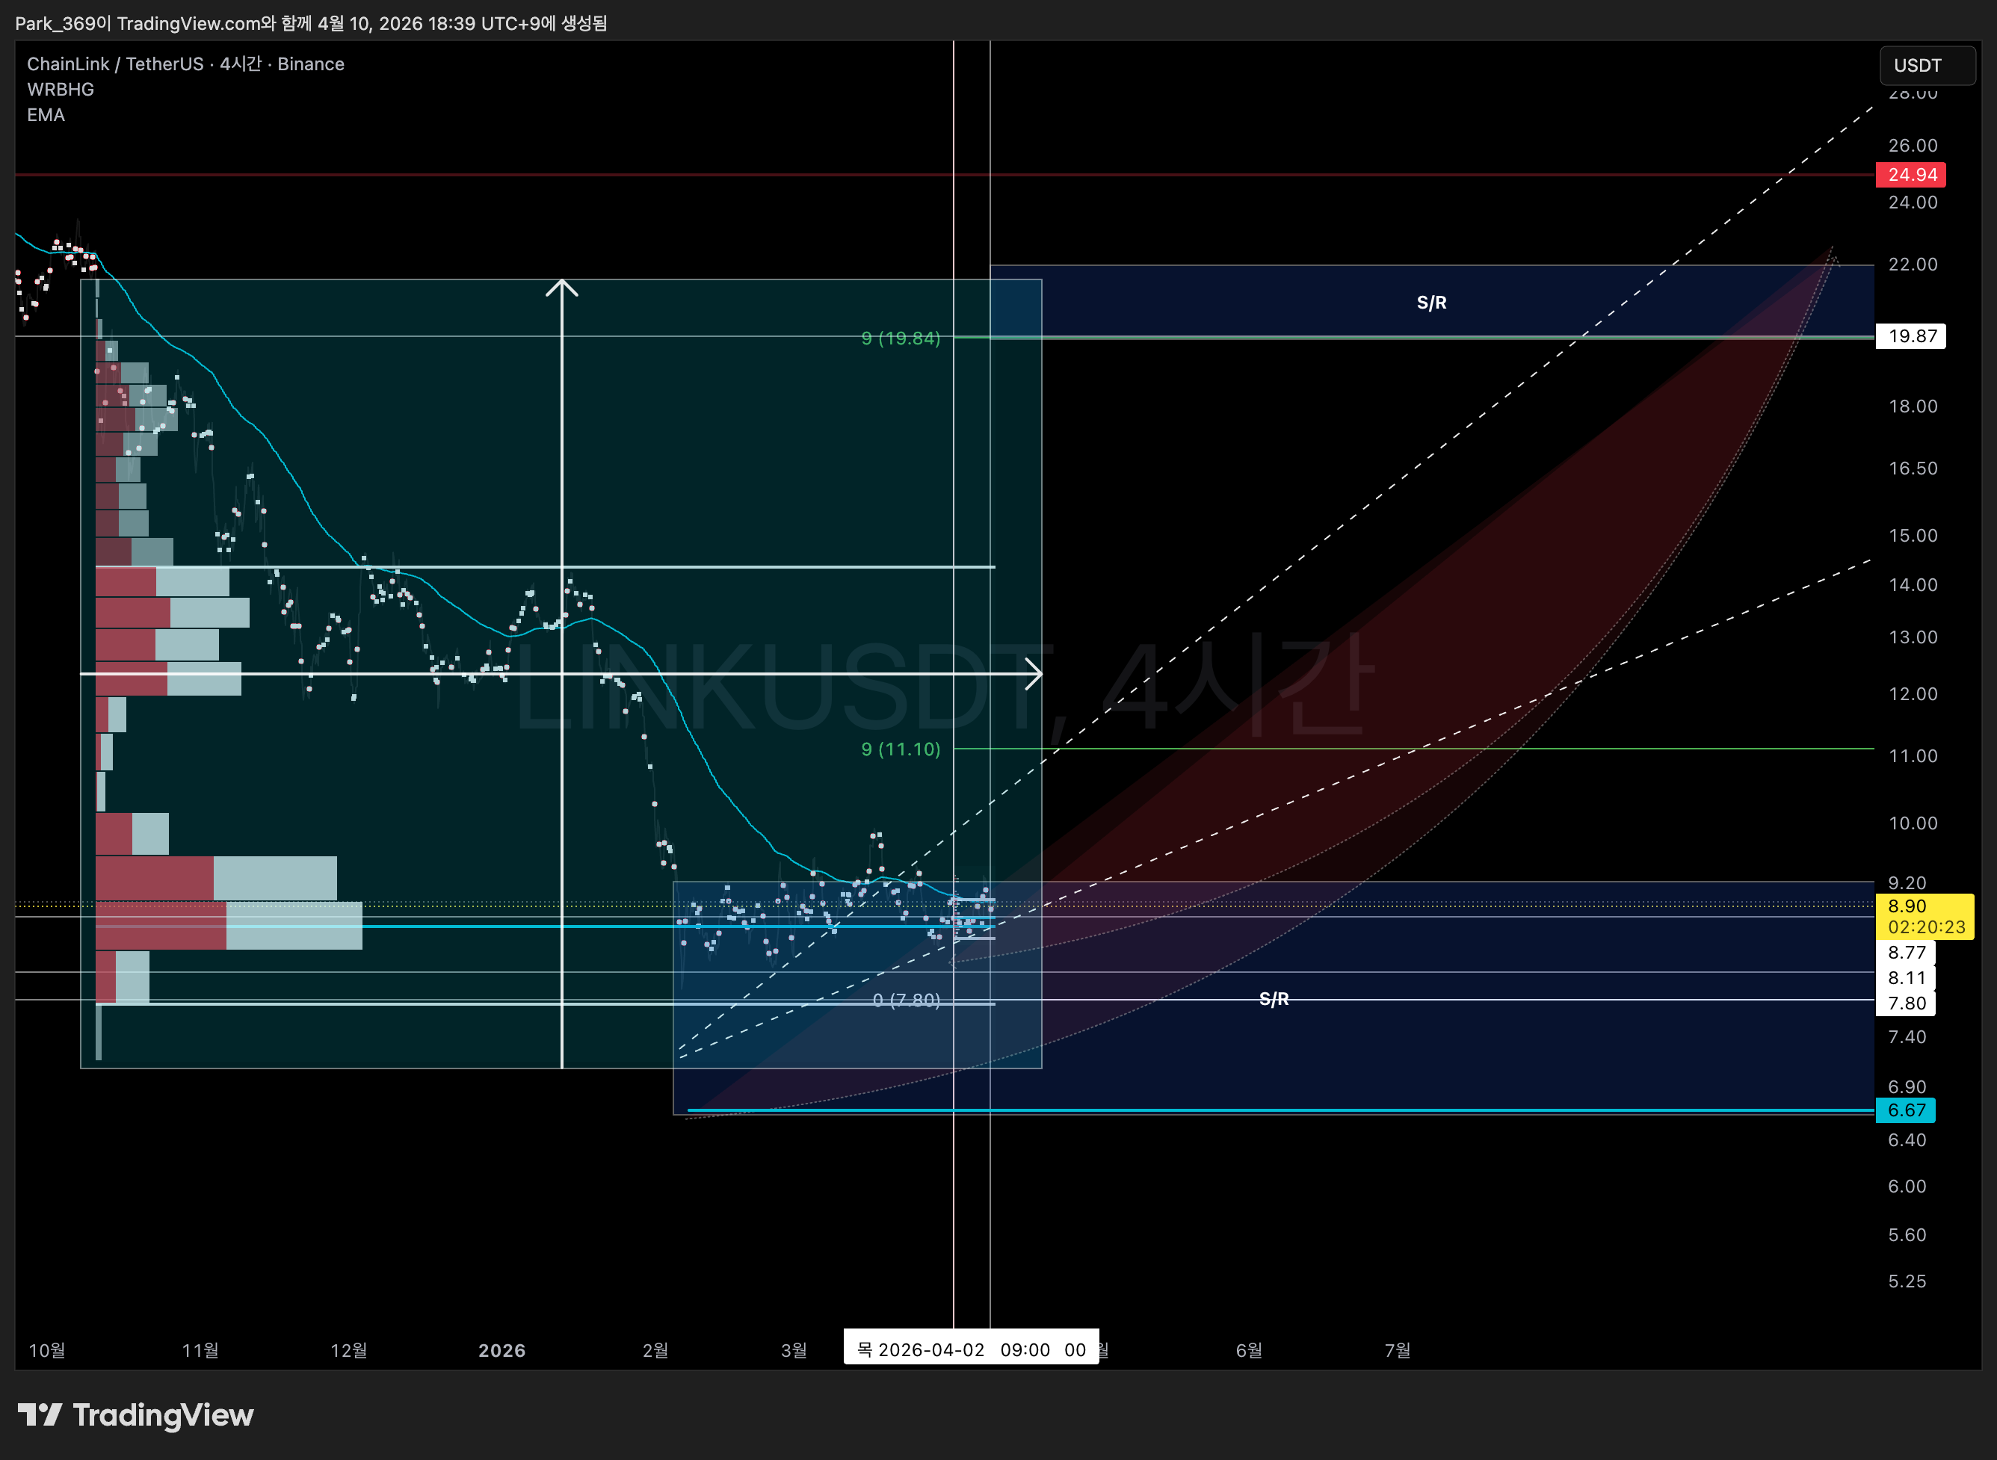Click the 6월 label on time axis

(x=1249, y=1350)
